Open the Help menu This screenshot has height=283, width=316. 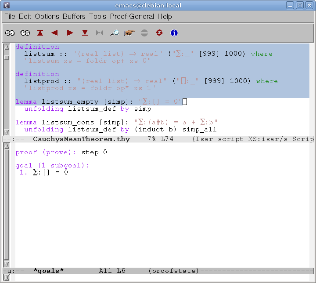(165, 16)
